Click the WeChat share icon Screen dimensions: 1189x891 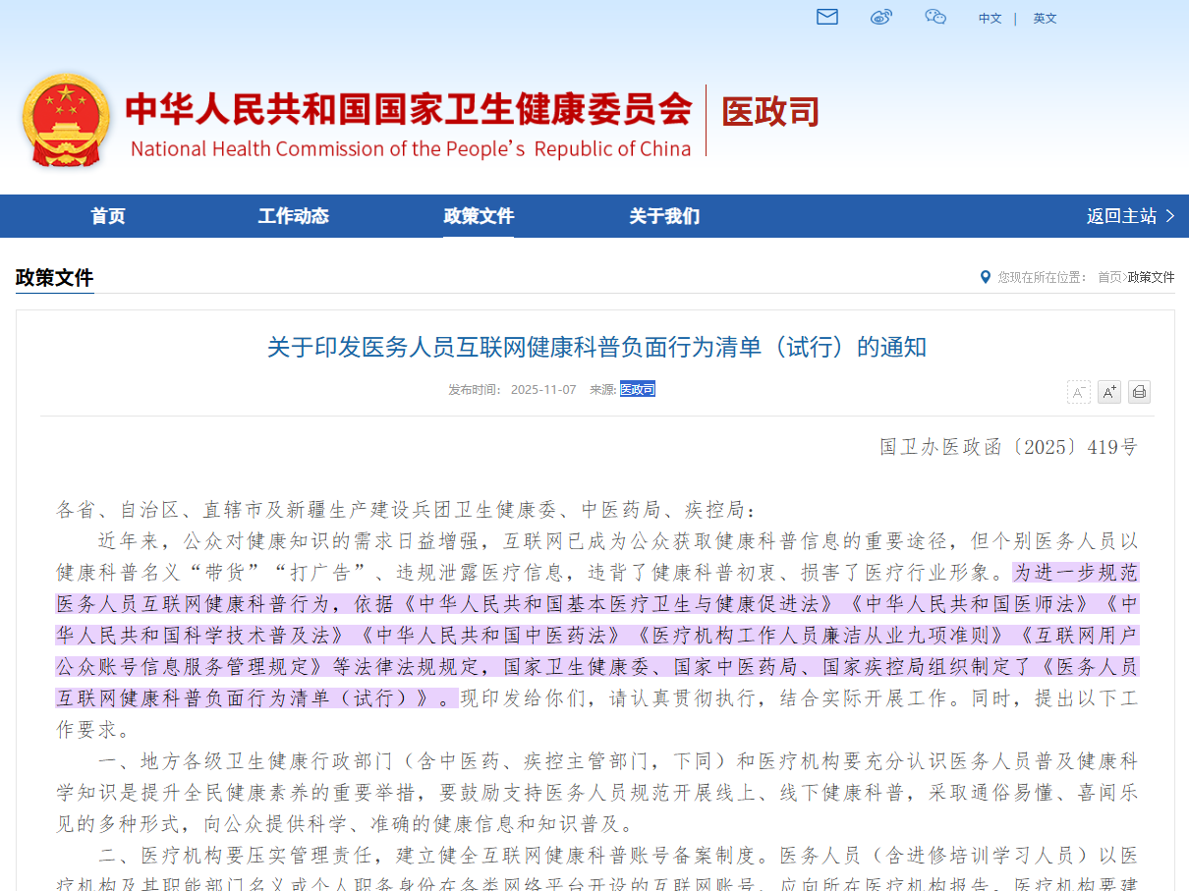(934, 17)
